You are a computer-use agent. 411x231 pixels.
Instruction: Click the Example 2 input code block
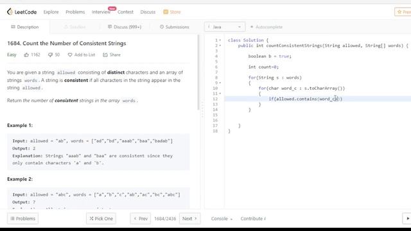98,198
